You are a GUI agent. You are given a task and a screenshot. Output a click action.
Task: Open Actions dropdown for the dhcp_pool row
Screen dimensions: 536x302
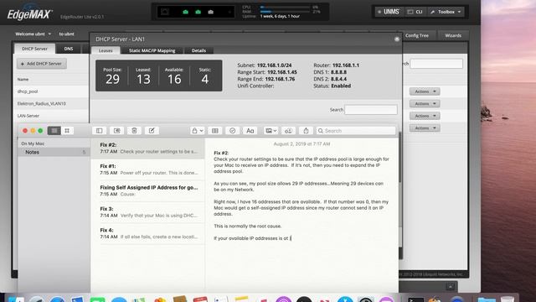point(425,91)
